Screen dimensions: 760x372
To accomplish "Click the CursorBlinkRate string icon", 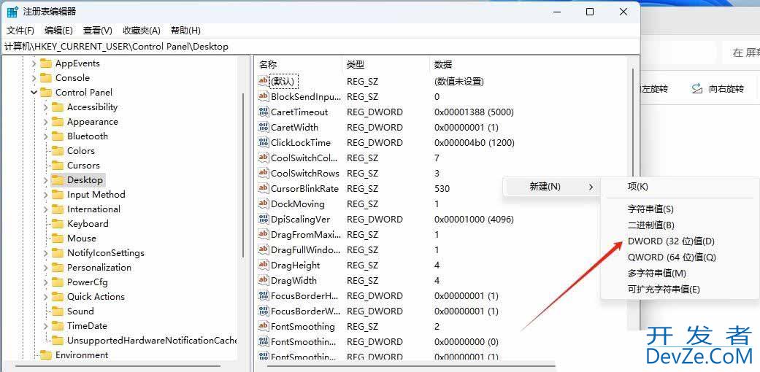I will coord(263,188).
